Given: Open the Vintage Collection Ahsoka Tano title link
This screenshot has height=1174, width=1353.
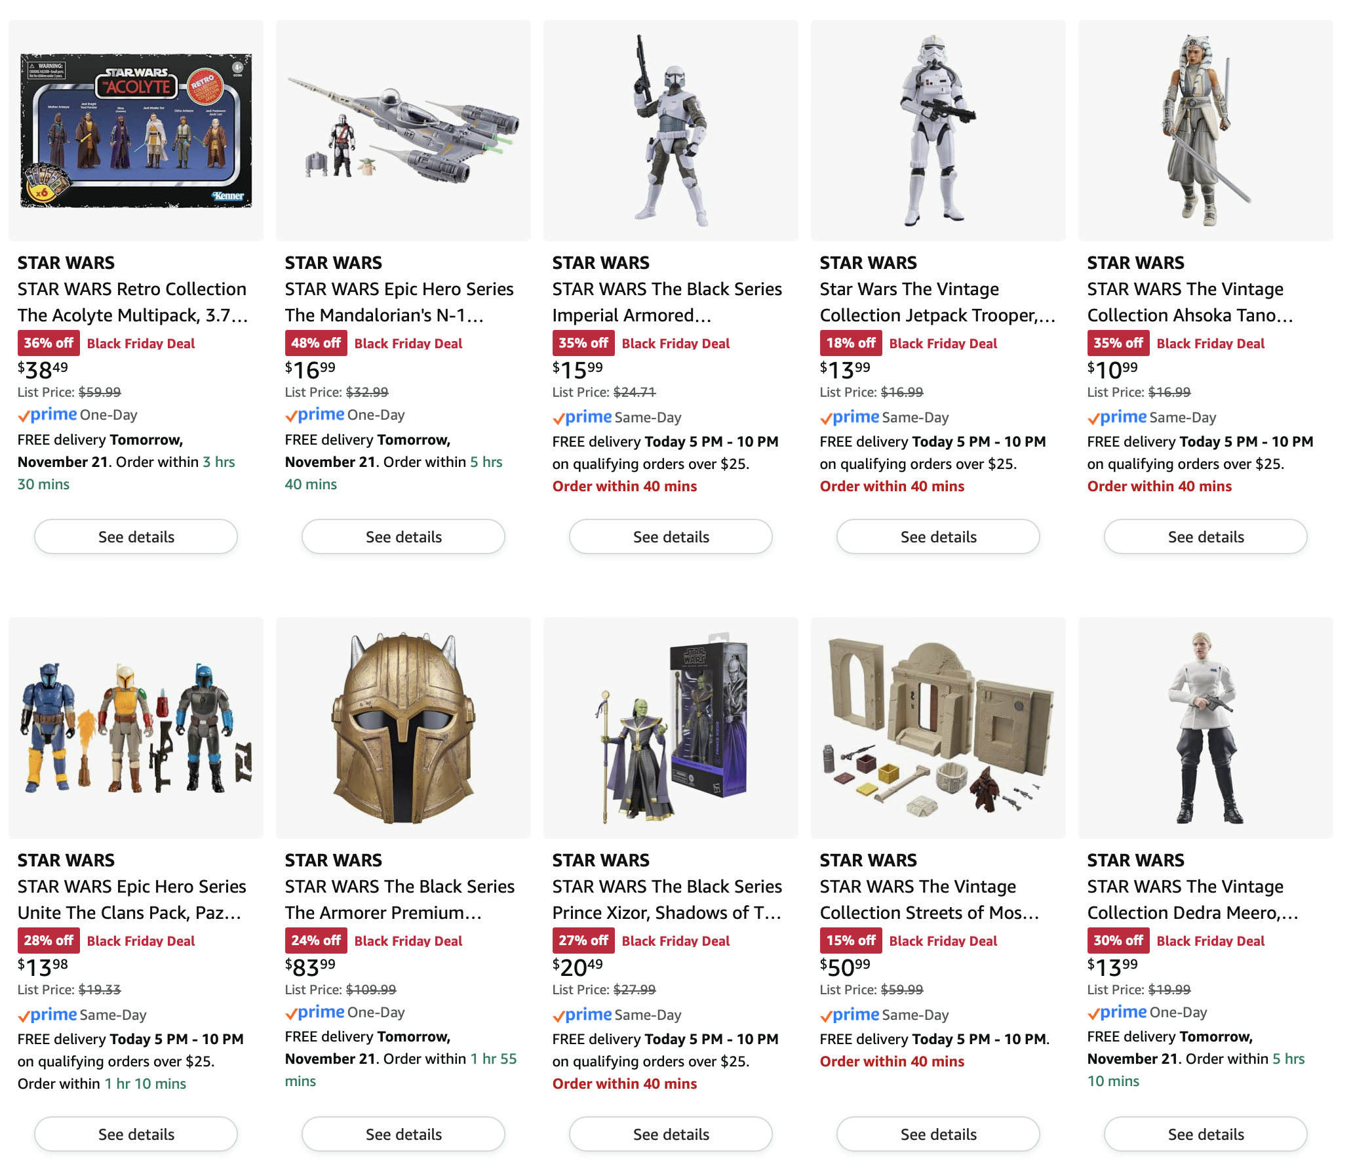Looking at the screenshot, I should (x=1190, y=302).
